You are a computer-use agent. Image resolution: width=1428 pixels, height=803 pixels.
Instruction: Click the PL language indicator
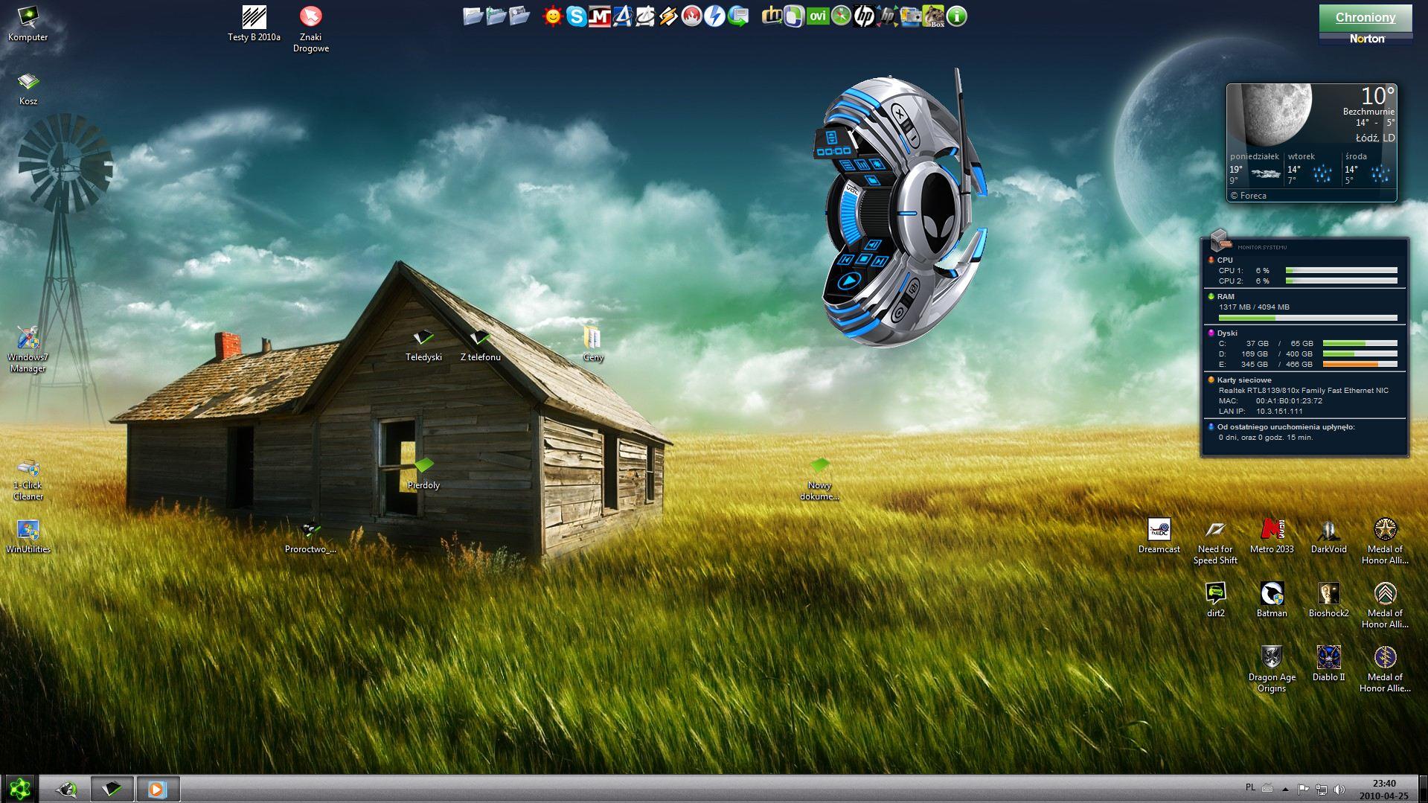(x=1250, y=787)
